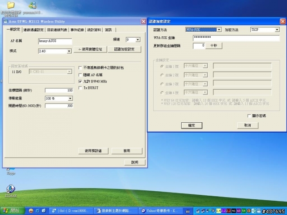Image resolution: width=287 pixels, height=215 pixels.
Task: Open the 傳輸能量 dropdown showing 100 %
Action: click(x=59, y=99)
